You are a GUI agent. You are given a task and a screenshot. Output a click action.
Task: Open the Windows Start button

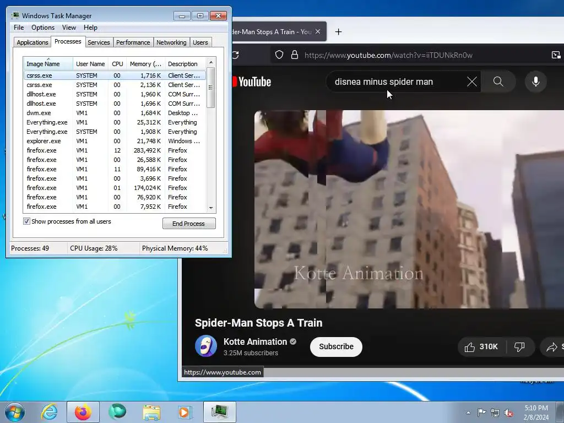pos(15,412)
